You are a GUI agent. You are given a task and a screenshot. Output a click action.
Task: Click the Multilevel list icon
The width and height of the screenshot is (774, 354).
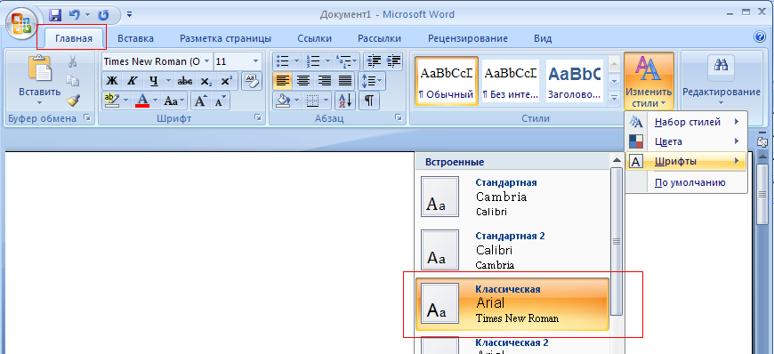click(x=343, y=61)
